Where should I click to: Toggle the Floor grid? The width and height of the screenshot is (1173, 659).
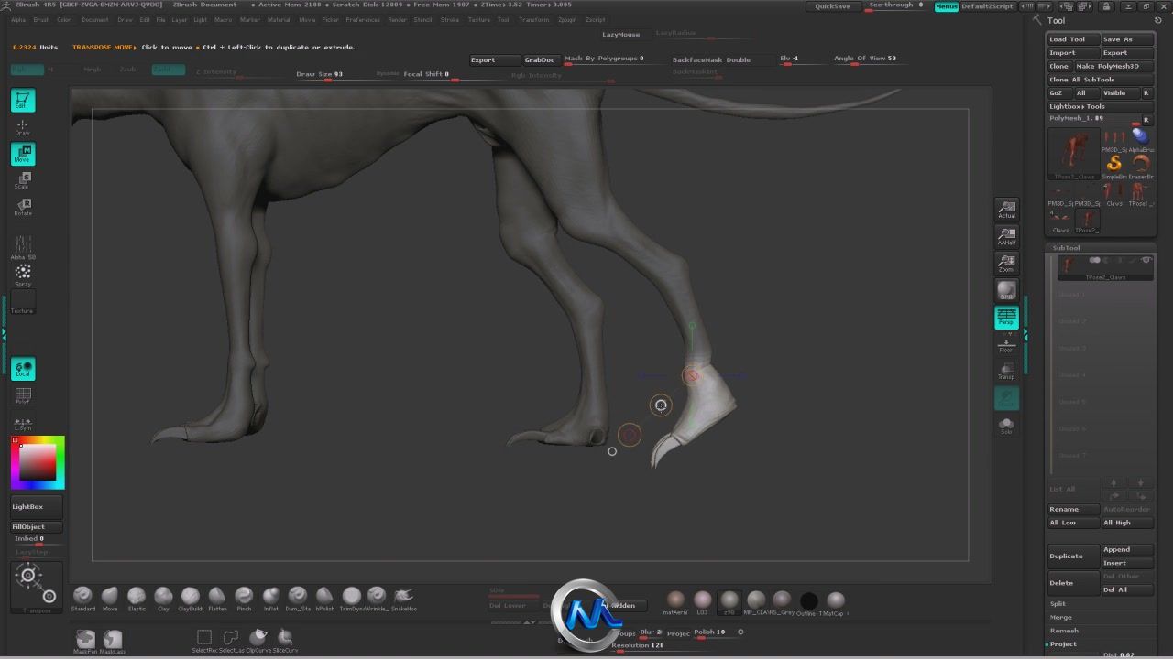click(1006, 345)
